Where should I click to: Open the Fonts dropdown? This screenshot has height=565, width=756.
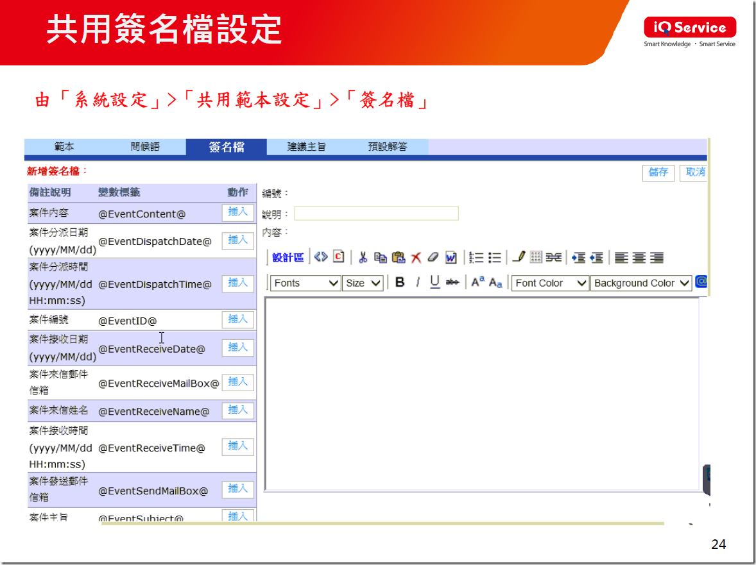tap(305, 283)
